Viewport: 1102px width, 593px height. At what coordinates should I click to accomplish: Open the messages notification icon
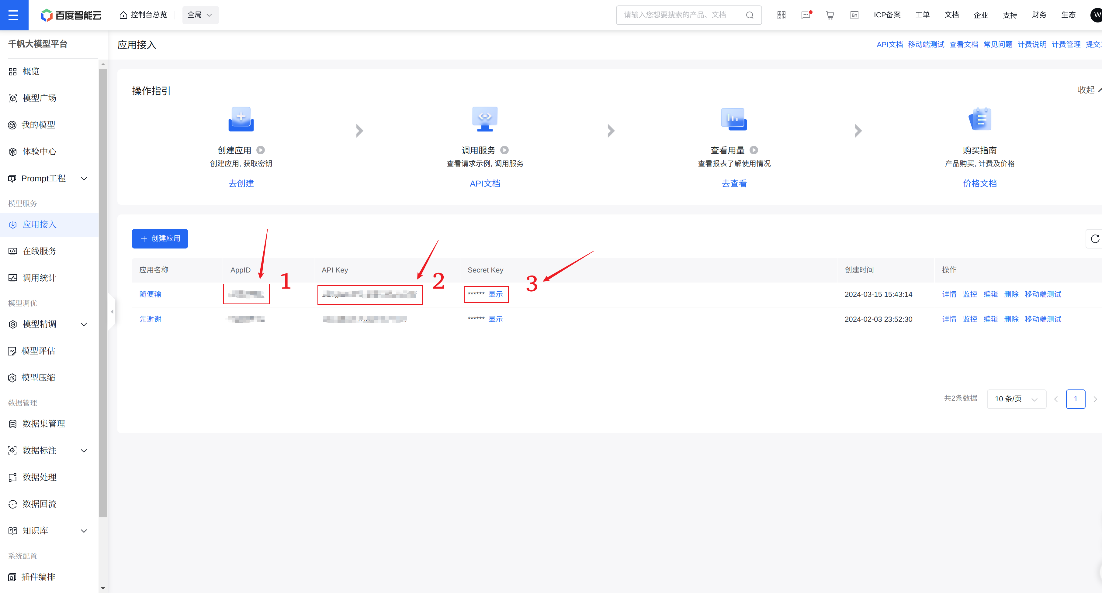[806, 15]
